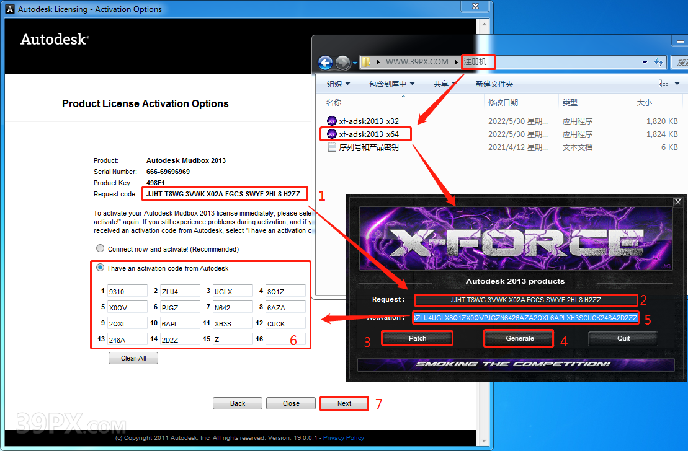
Task: Expand the 包含到库中 dropdown
Action: tap(391, 84)
